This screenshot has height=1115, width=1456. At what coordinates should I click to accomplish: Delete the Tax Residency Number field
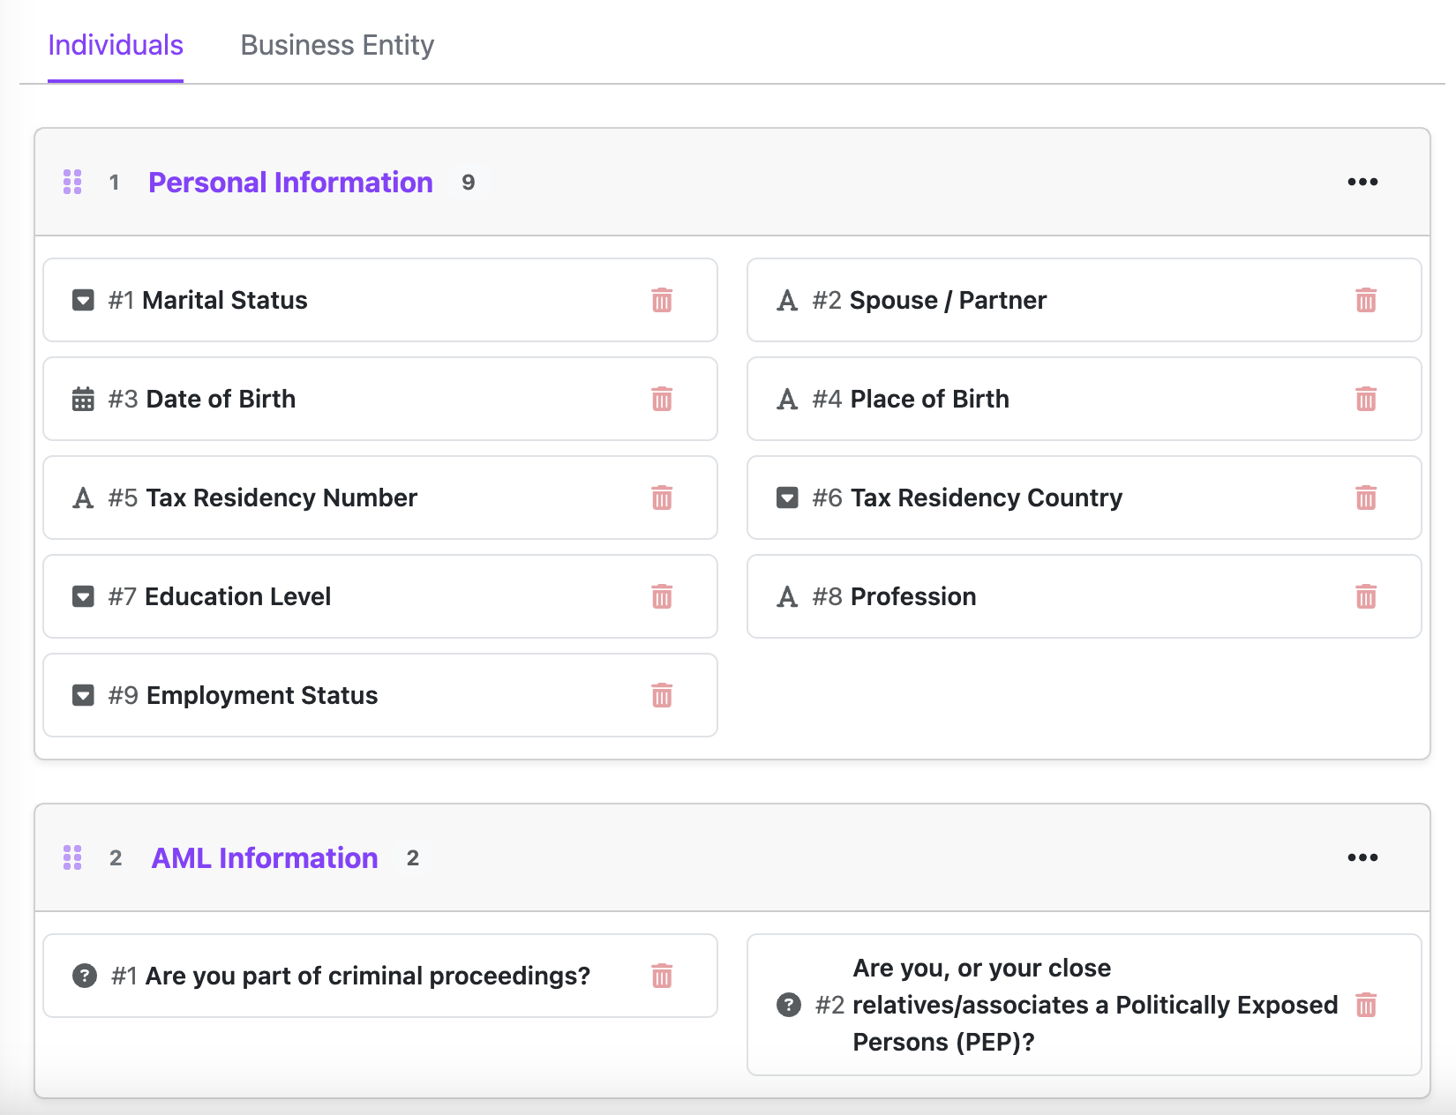[x=662, y=498]
